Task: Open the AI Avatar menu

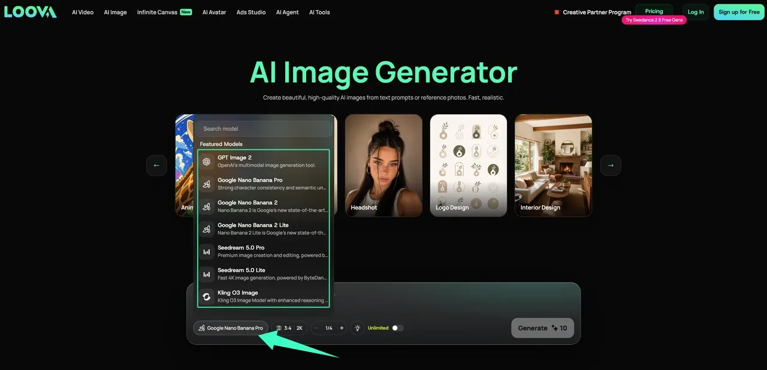Action: pos(214,12)
